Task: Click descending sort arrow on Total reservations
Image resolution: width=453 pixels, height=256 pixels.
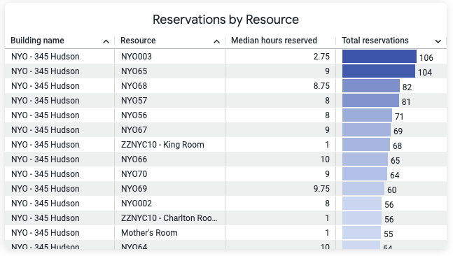Action: pyautogui.click(x=438, y=41)
